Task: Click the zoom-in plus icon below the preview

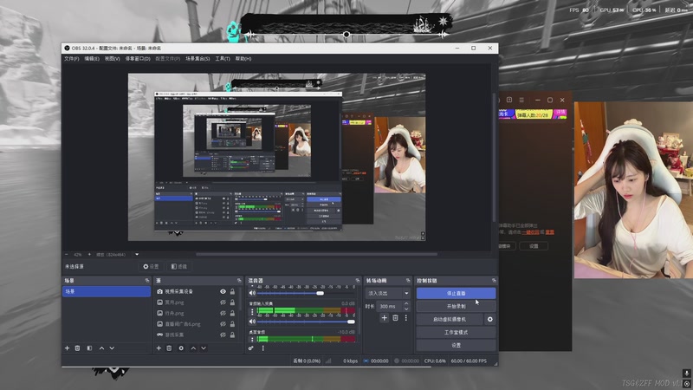Action: [x=89, y=255]
